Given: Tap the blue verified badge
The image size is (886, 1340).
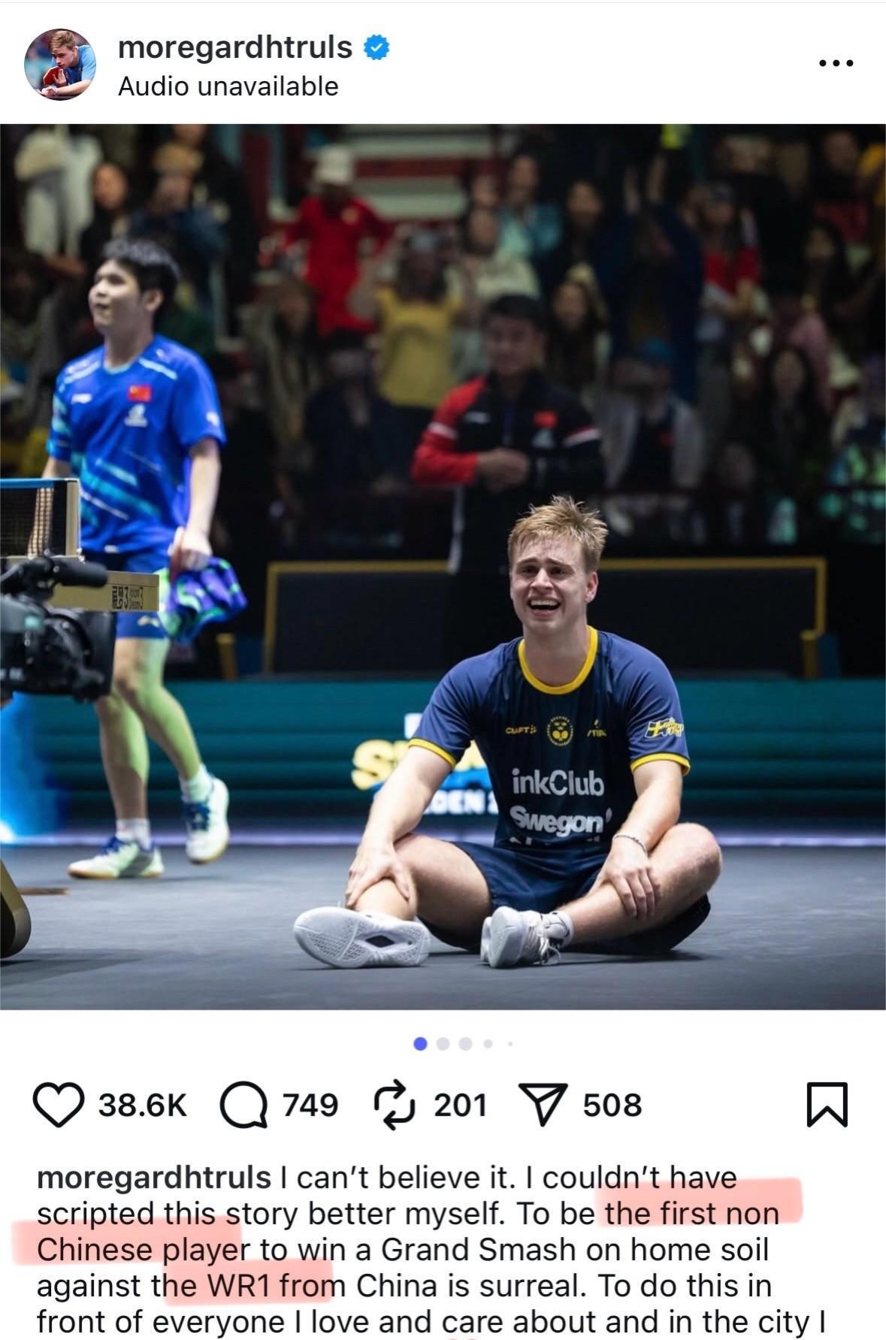Looking at the screenshot, I should pos(376,47).
